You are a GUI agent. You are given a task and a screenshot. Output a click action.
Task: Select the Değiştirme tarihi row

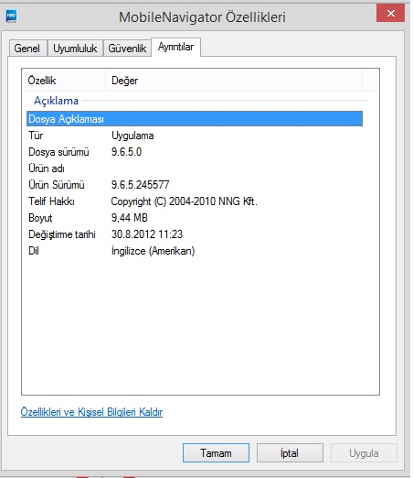(195, 234)
